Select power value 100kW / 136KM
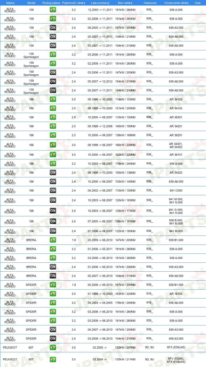This screenshot has height=367, width=206. click(x=125, y=173)
